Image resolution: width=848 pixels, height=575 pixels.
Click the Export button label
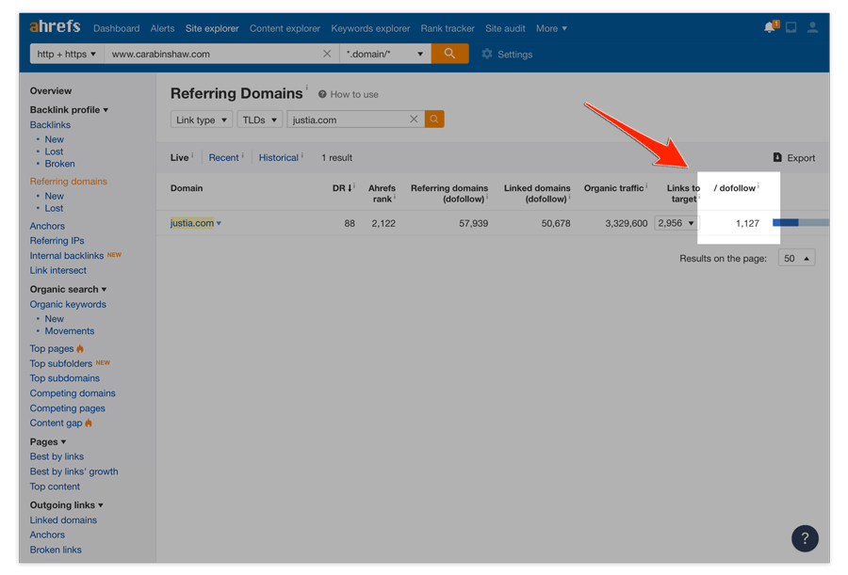coord(801,158)
